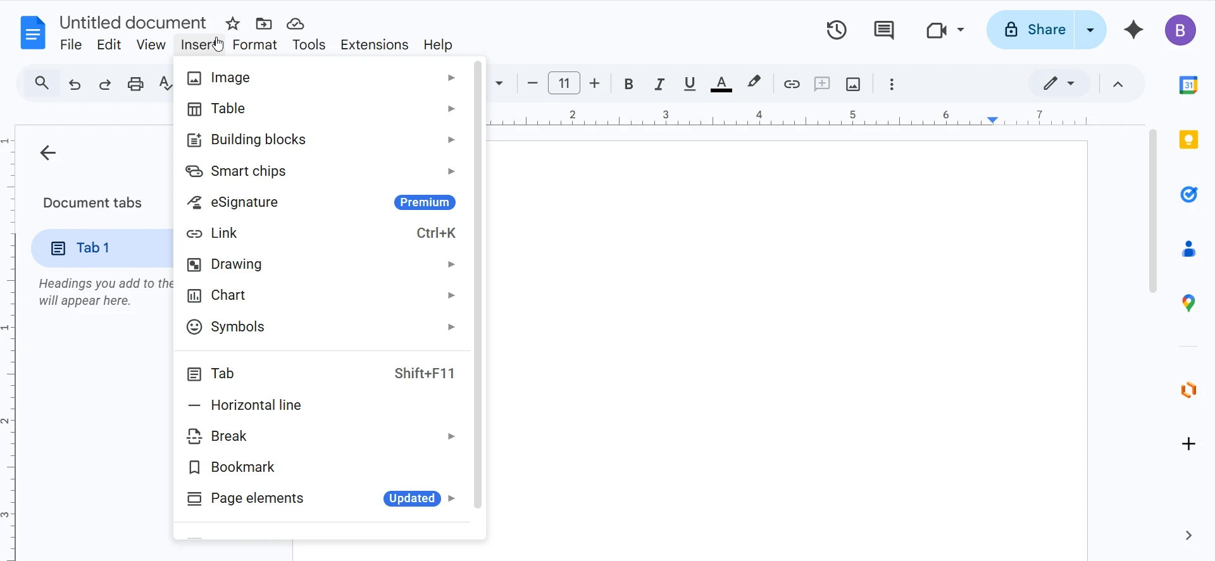The width and height of the screenshot is (1215, 561).
Task: Open the text color picker
Action: point(721,84)
